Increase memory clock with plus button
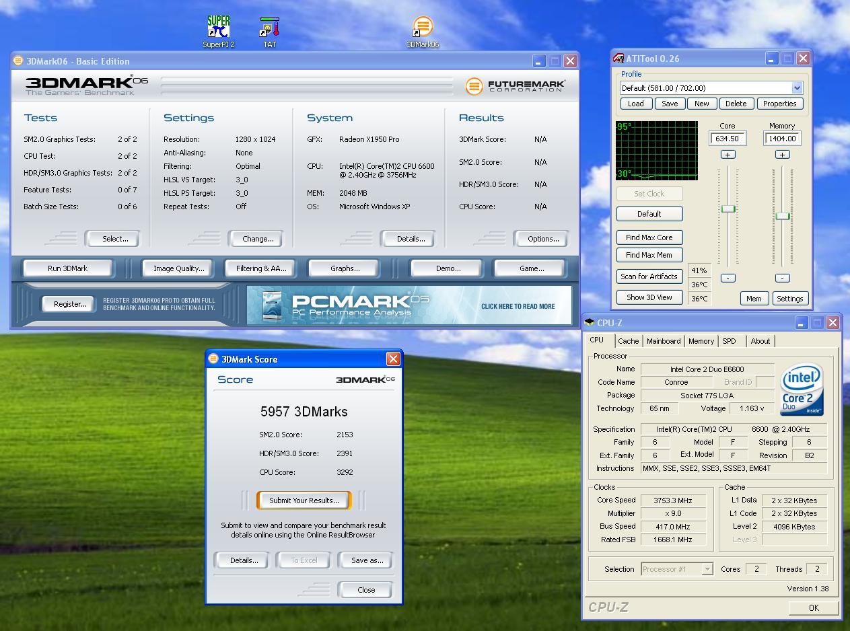 point(782,155)
